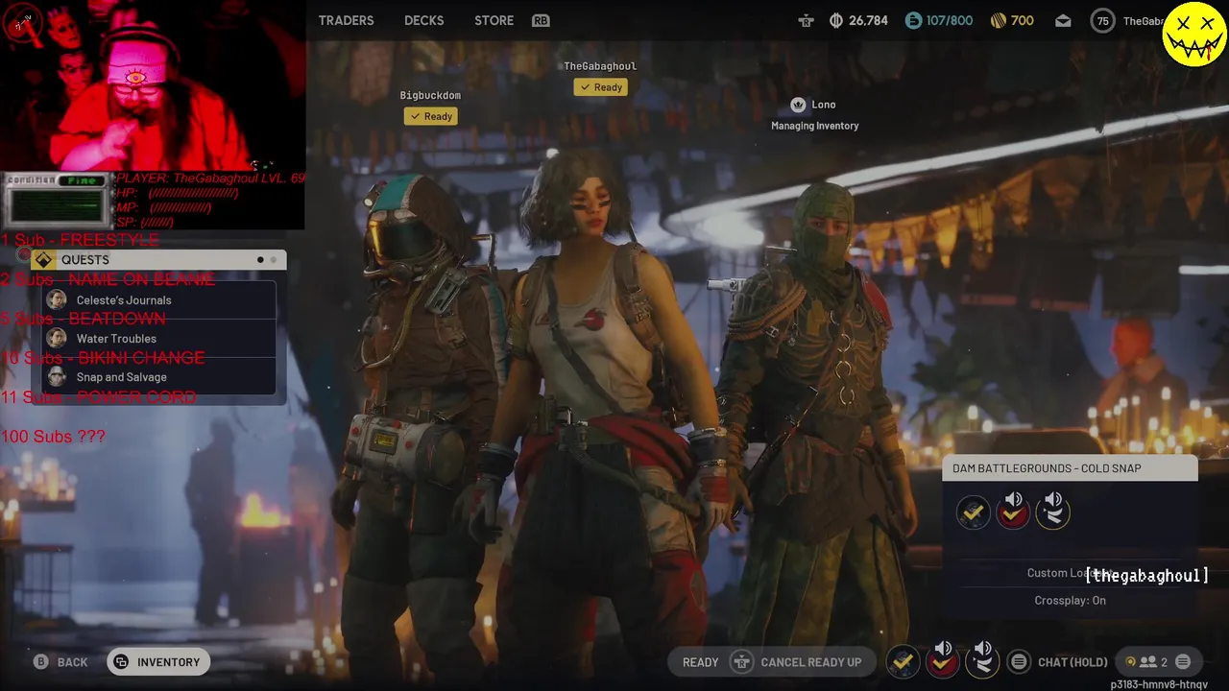Click the coin currency icon by 26,784
Image resolution: width=1229 pixels, height=691 pixels.
click(835, 20)
